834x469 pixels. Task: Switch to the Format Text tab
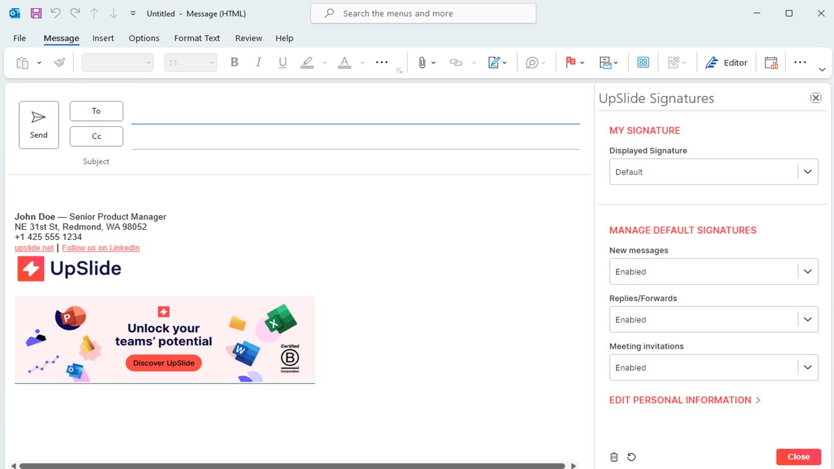pos(197,38)
